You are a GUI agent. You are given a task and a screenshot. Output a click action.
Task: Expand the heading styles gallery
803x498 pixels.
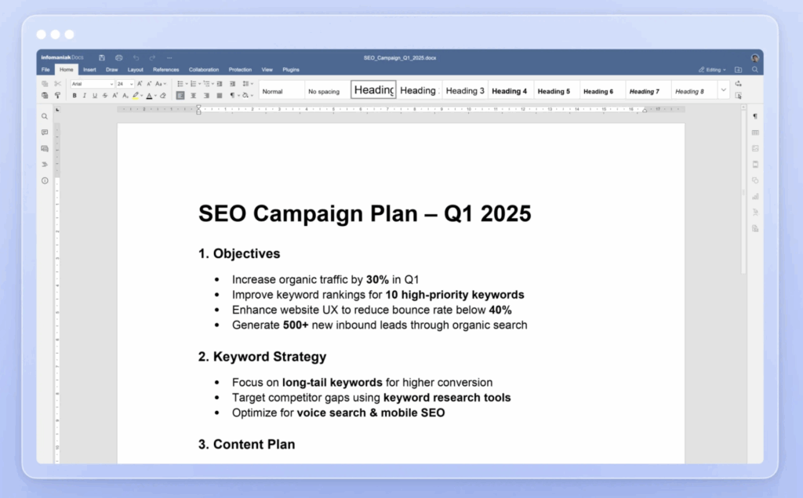click(723, 90)
